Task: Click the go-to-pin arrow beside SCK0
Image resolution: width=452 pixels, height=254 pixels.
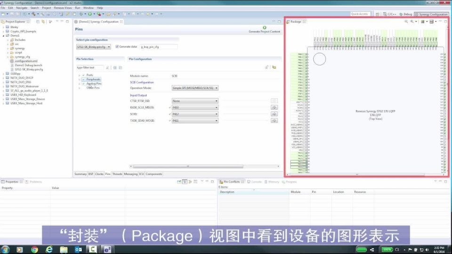Action: click(x=274, y=114)
